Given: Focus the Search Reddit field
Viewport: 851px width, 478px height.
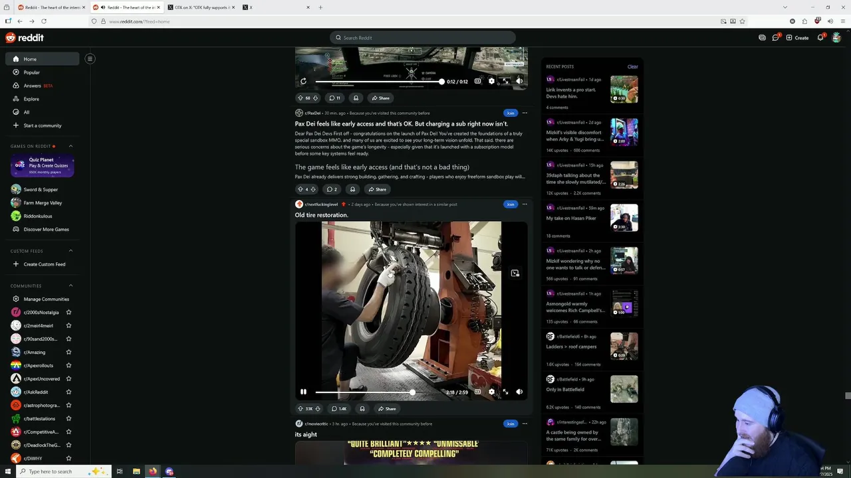Looking at the screenshot, I should [423, 38].
